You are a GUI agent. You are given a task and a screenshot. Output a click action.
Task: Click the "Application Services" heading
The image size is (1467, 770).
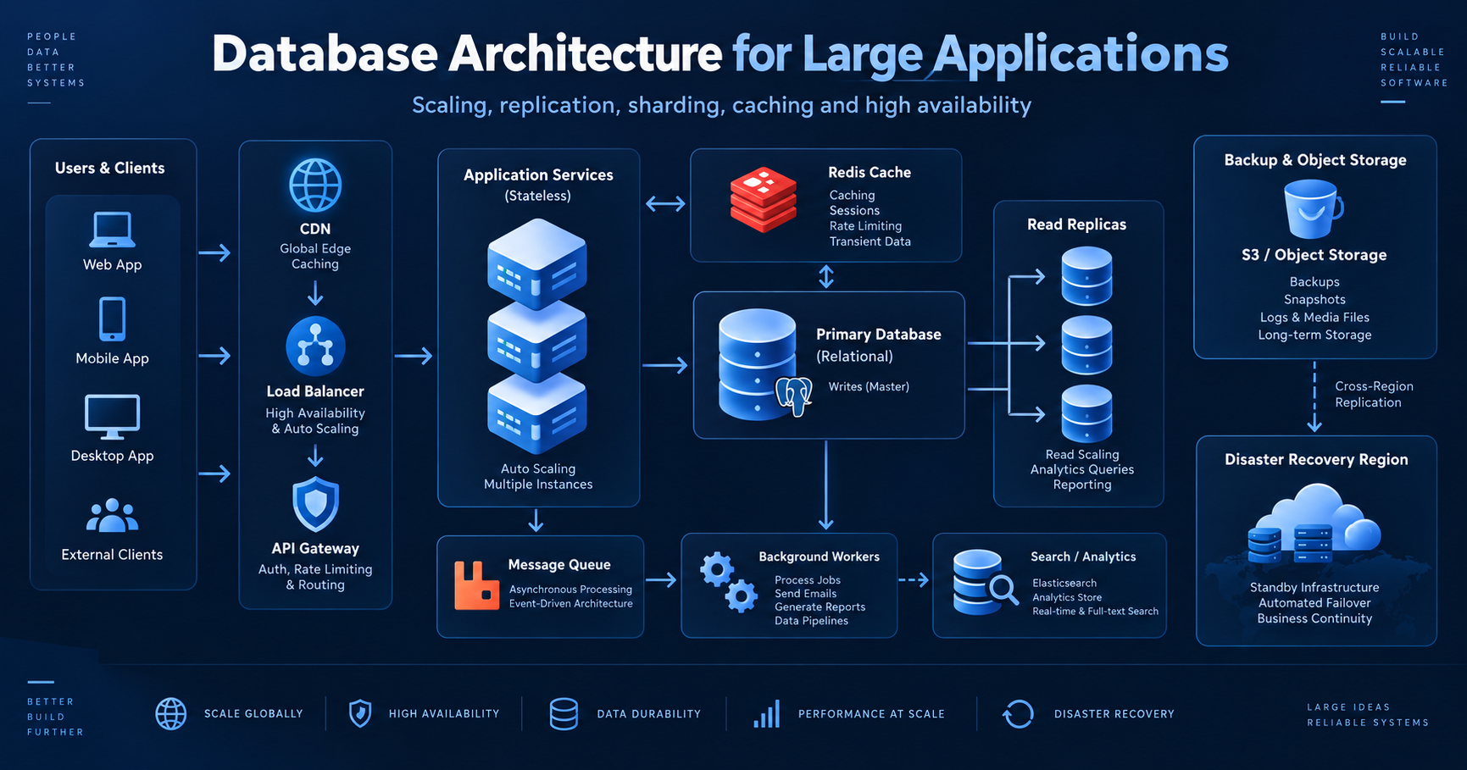click(x=538, y=174)
